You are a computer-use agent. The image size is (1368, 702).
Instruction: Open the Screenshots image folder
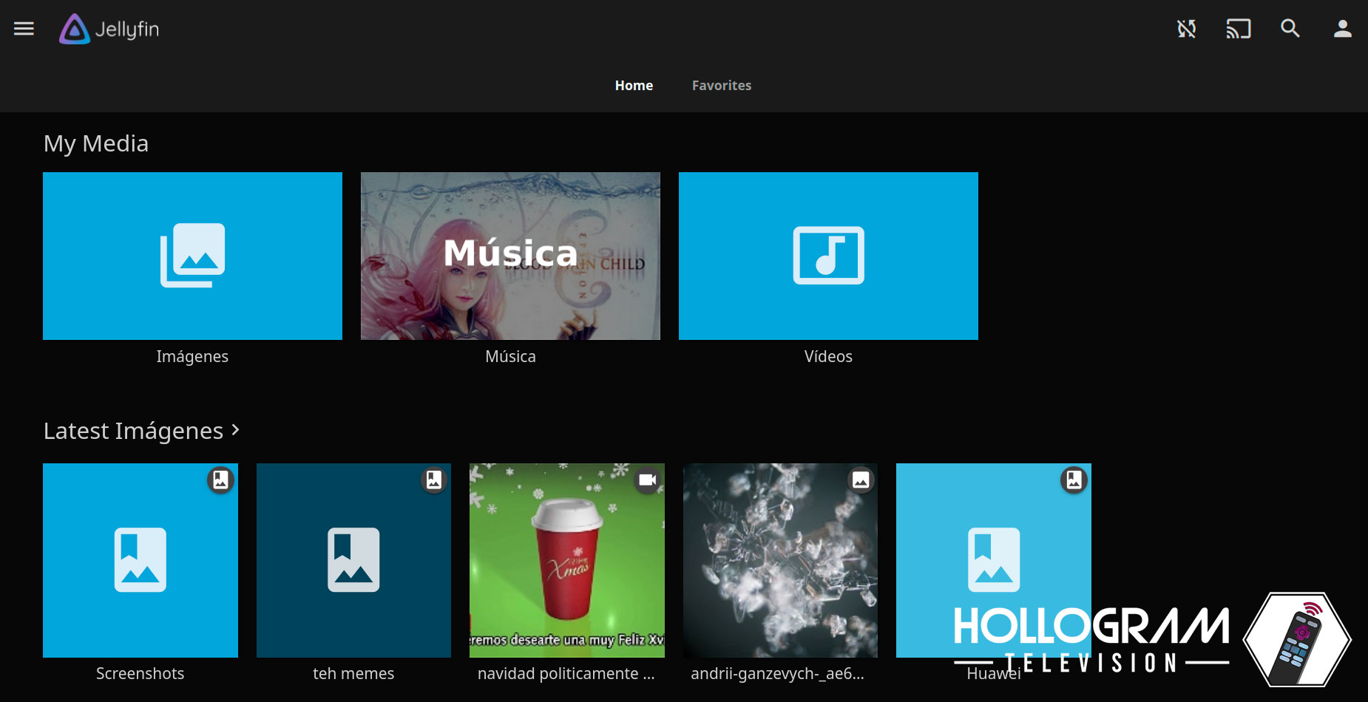pyautogui.click(x=140, y=560)
